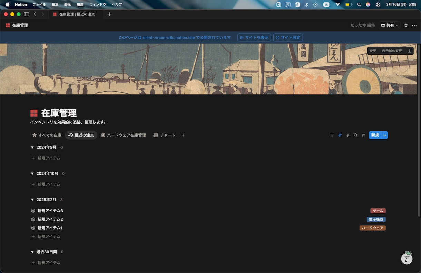Click the orange ハードウェア tag

(x=372, y=228)
